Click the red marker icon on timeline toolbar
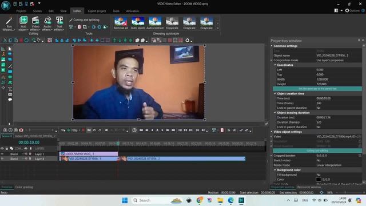 coord(222,130)
